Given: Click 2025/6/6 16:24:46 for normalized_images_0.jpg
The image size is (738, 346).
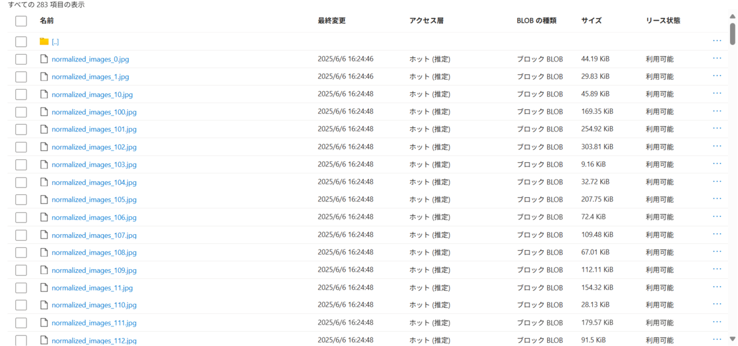Looking at the screenshot, I should click(346, 60).
